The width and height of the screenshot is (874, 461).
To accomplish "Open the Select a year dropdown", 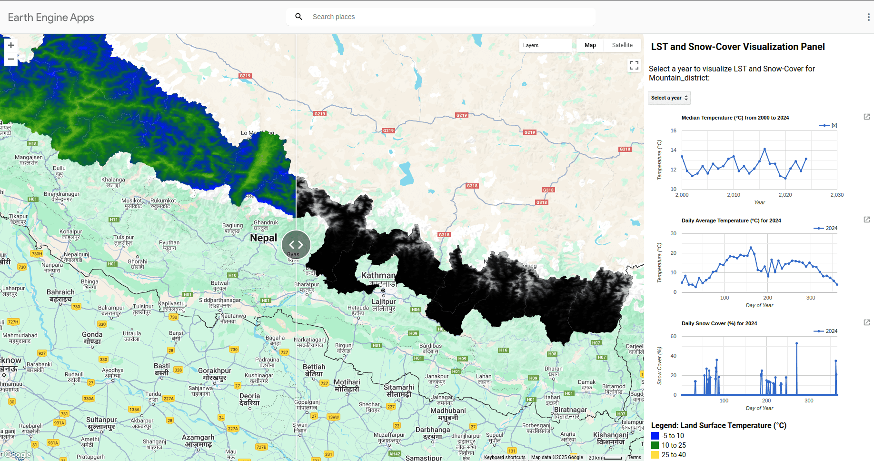I will [x=669, y=98].
